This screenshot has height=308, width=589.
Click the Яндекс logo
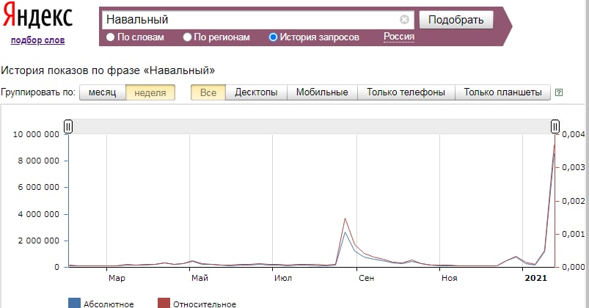click(x=37, y=17)
